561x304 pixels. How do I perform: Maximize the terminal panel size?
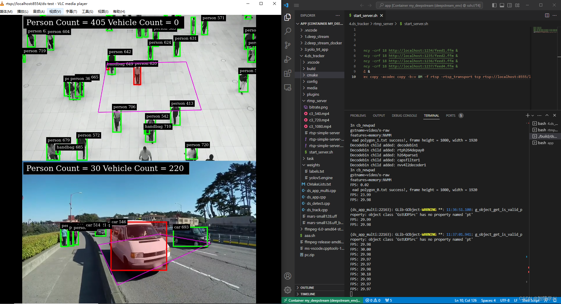click(547, 116)
